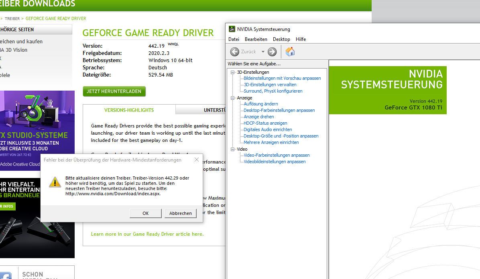The height and width of the screenshot is (279, 480).
Task: Select Digitales Audio einrichten
Action: [268, 130]
